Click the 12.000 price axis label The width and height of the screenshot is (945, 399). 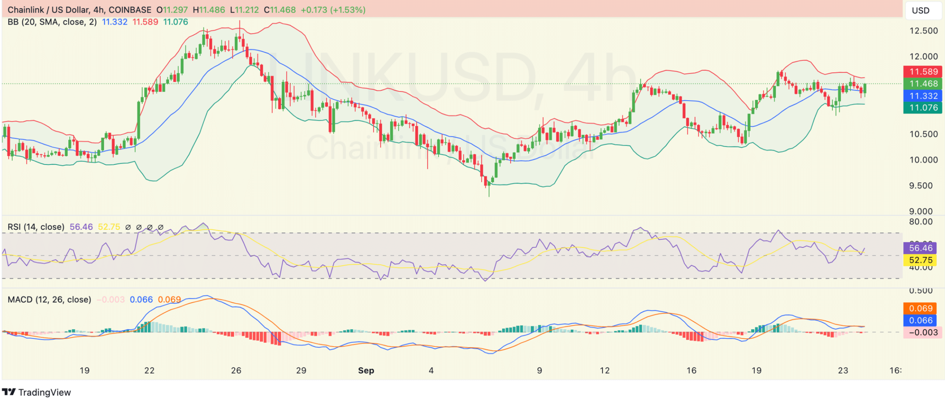[924, 56]
